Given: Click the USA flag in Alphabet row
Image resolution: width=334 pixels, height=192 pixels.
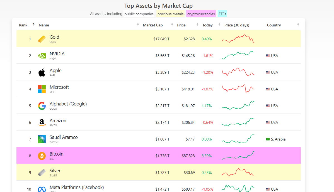Looking at the screenshot, I should pos(268,106).
